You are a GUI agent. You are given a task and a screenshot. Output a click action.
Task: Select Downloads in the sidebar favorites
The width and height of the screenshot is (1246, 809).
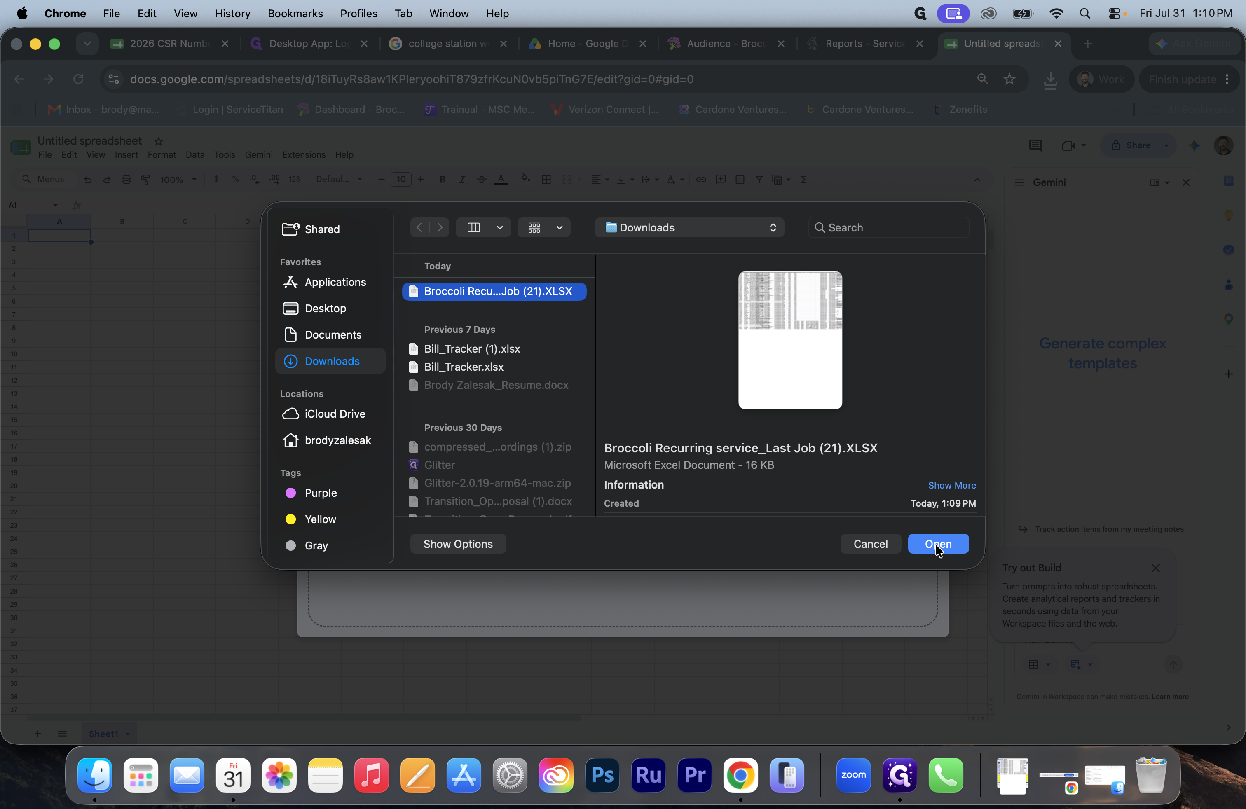[x=330, y=361]
